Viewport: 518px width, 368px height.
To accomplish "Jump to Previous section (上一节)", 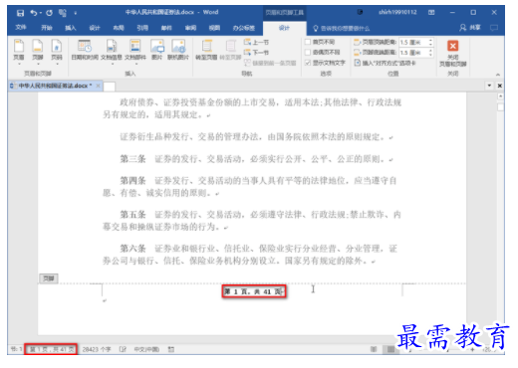I will (256, 42).
